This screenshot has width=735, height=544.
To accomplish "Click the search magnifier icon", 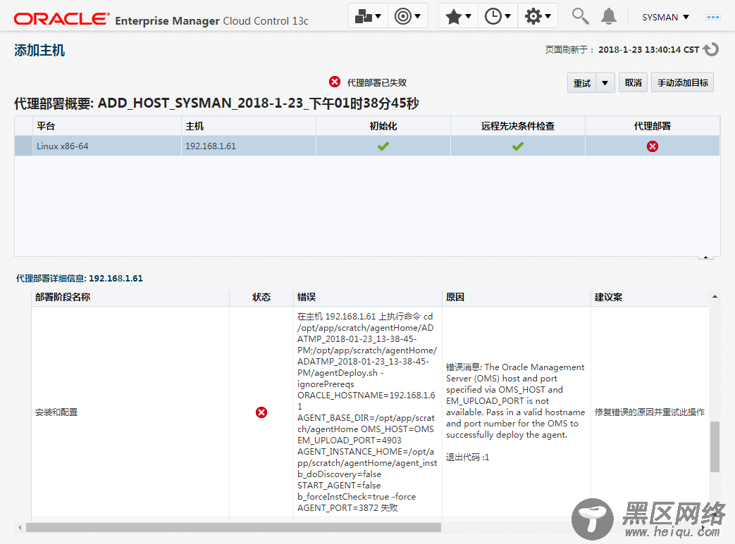I will pos(580,16).
